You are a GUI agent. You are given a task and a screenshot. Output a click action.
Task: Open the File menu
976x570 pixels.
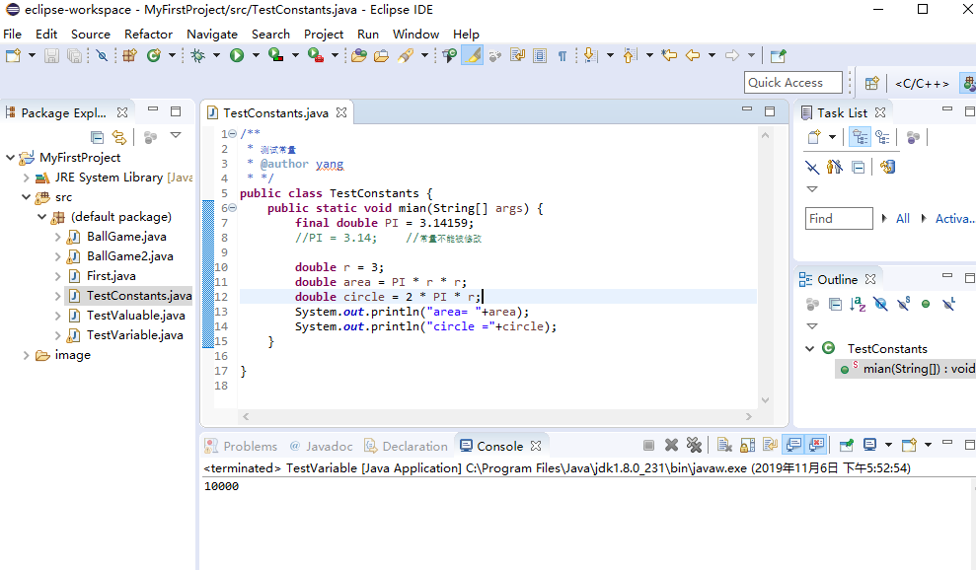13,35
